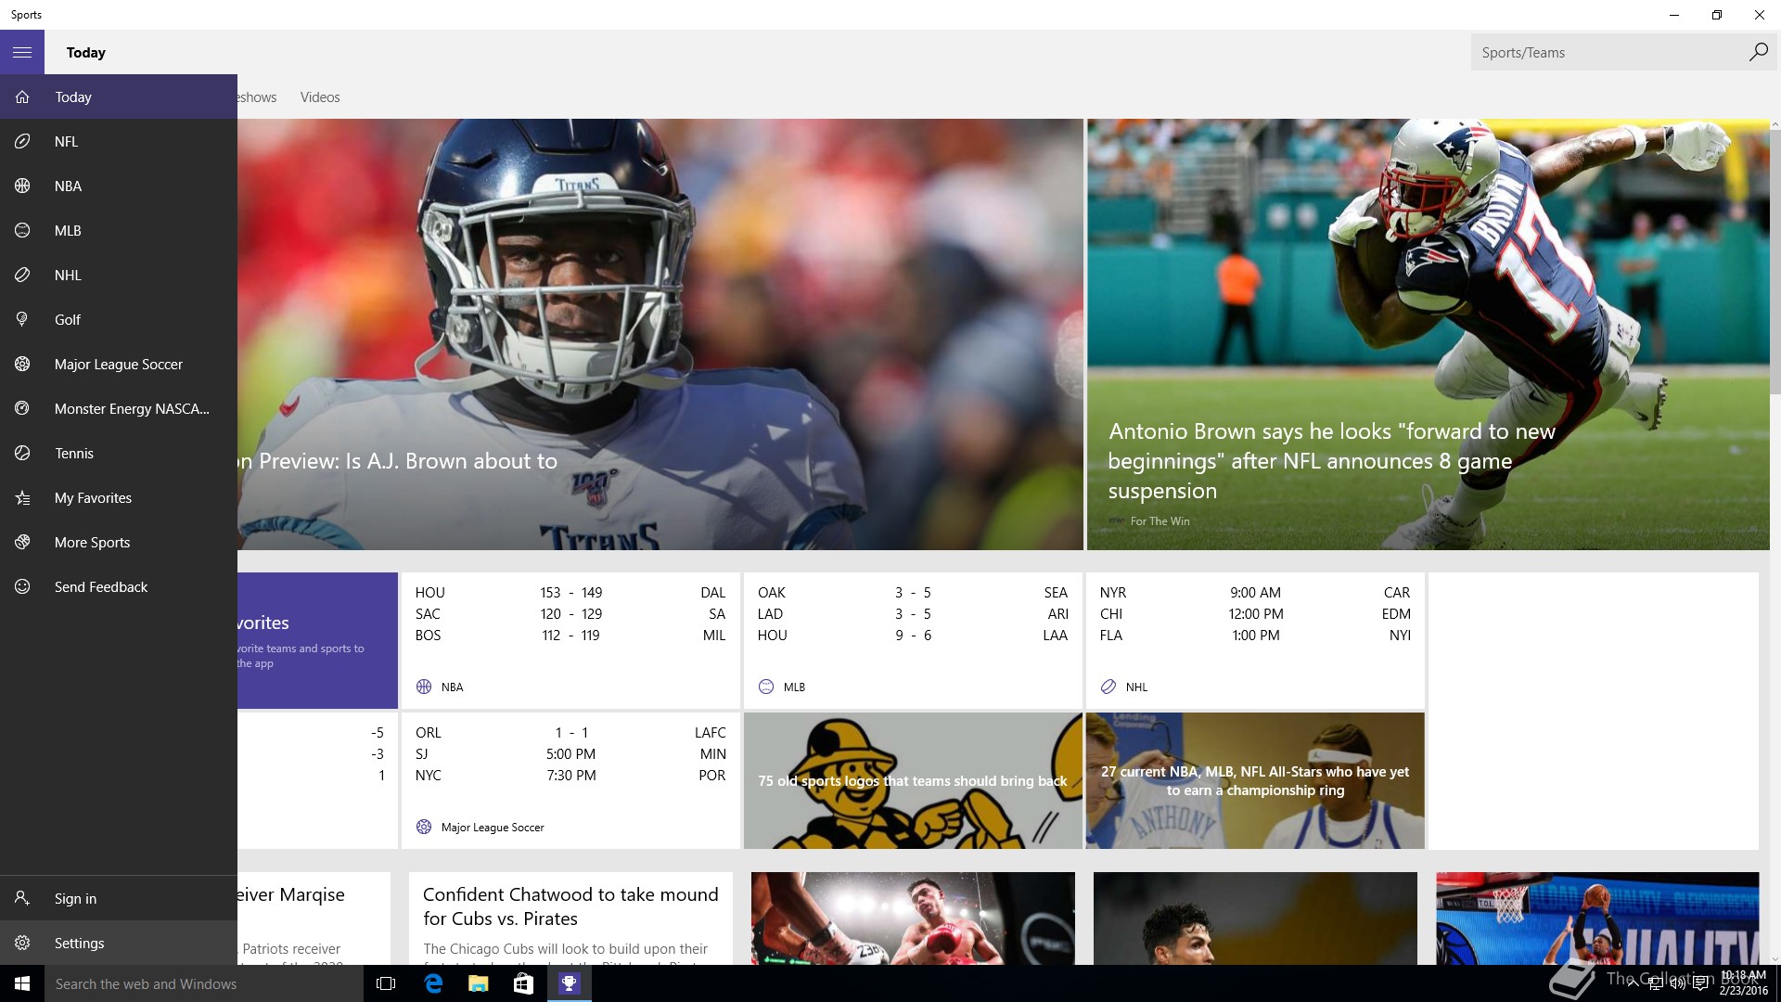Go to Major League Soccer section
1781x1002 pixels.
[x=119, y=364]
